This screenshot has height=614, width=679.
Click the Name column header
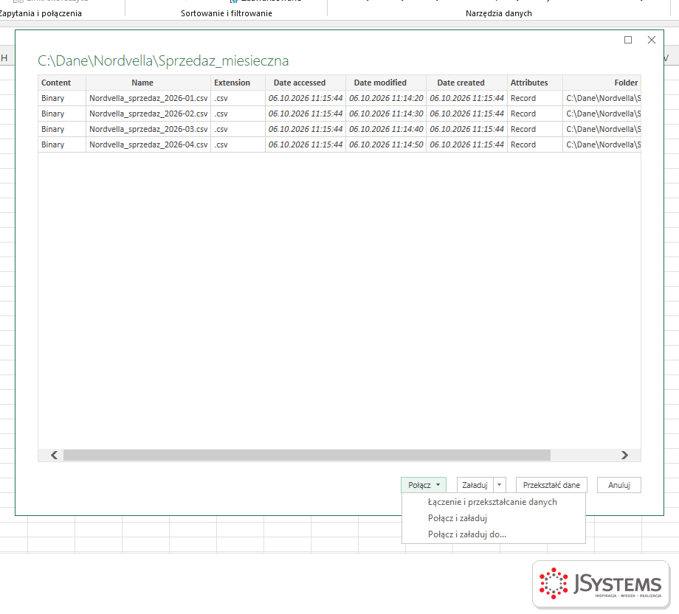pos(148,83)
